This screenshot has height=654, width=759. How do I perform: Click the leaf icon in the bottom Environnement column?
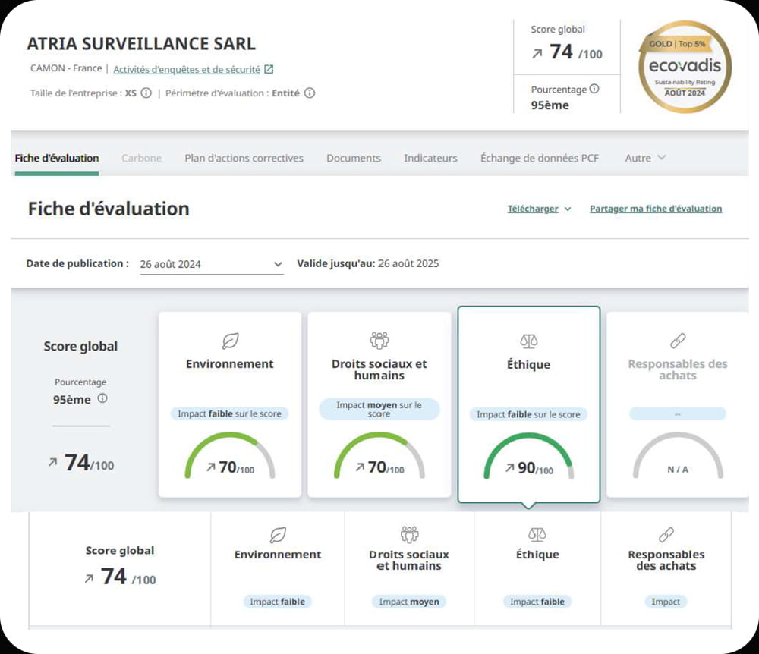click(x=278, y=535)
